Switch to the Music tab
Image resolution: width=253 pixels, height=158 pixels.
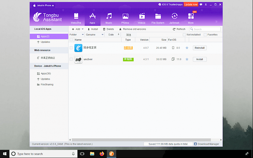click(109, 18)
